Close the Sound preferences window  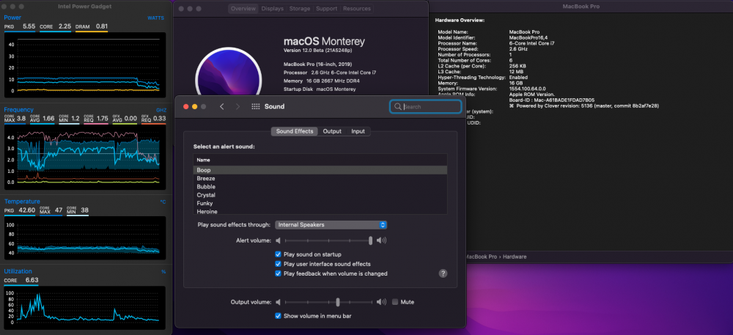185,106
